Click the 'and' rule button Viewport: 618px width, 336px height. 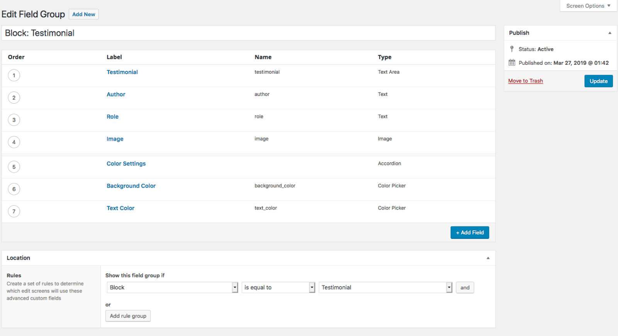point(465,287)
